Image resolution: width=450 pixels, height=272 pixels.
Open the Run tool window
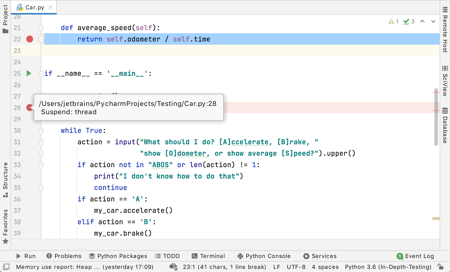(x=26, y=256)
